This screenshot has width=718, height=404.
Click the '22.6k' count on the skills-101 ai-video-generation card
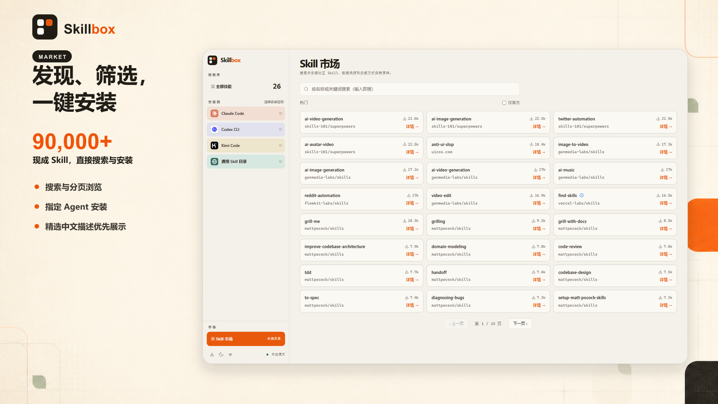pos(413,119)
